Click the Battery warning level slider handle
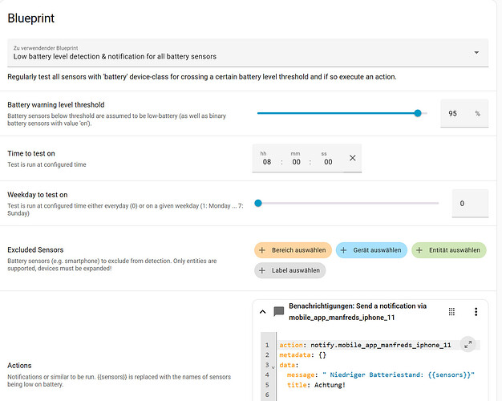The image size is (502, 401). (x=418, y=114)
